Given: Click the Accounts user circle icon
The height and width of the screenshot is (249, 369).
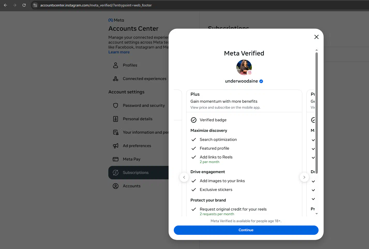Looking at the screenshot, I should pos(116,186).
